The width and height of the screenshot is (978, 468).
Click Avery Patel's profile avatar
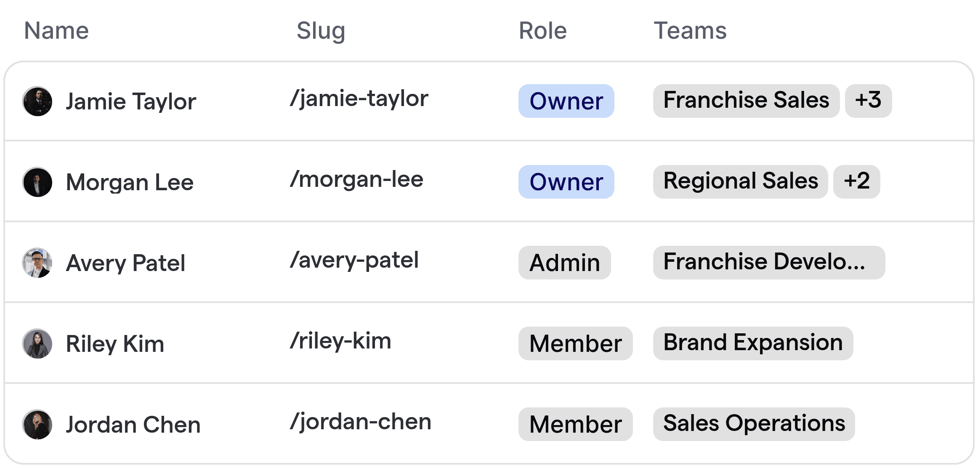[x=37, y=263]
